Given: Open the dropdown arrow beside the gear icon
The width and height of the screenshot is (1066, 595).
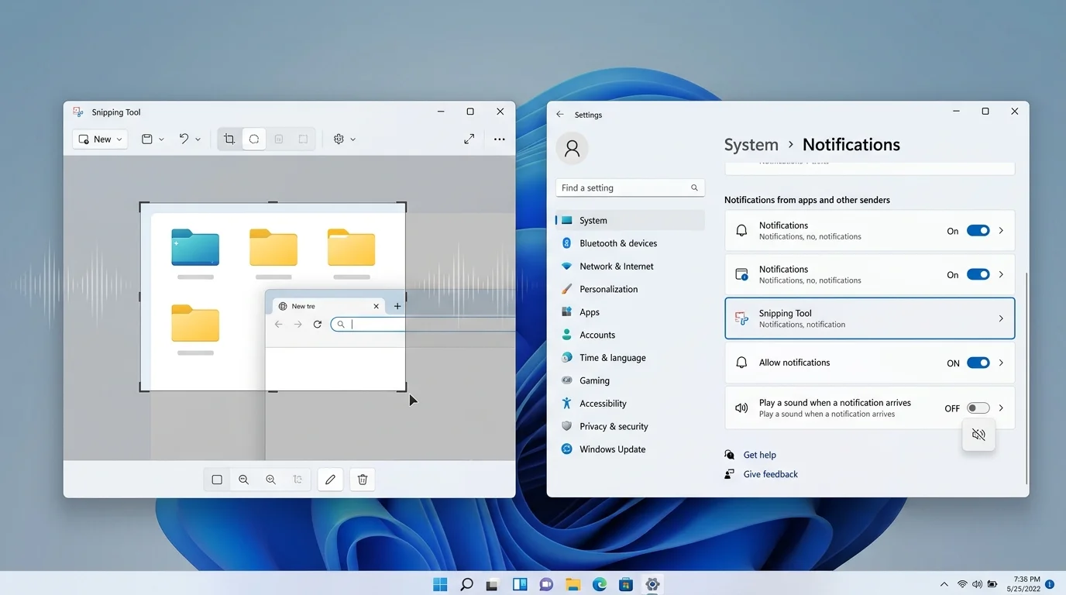Looking at the screenshot, I should (x=353, y=139).
